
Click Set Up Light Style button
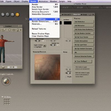[84, 45]
